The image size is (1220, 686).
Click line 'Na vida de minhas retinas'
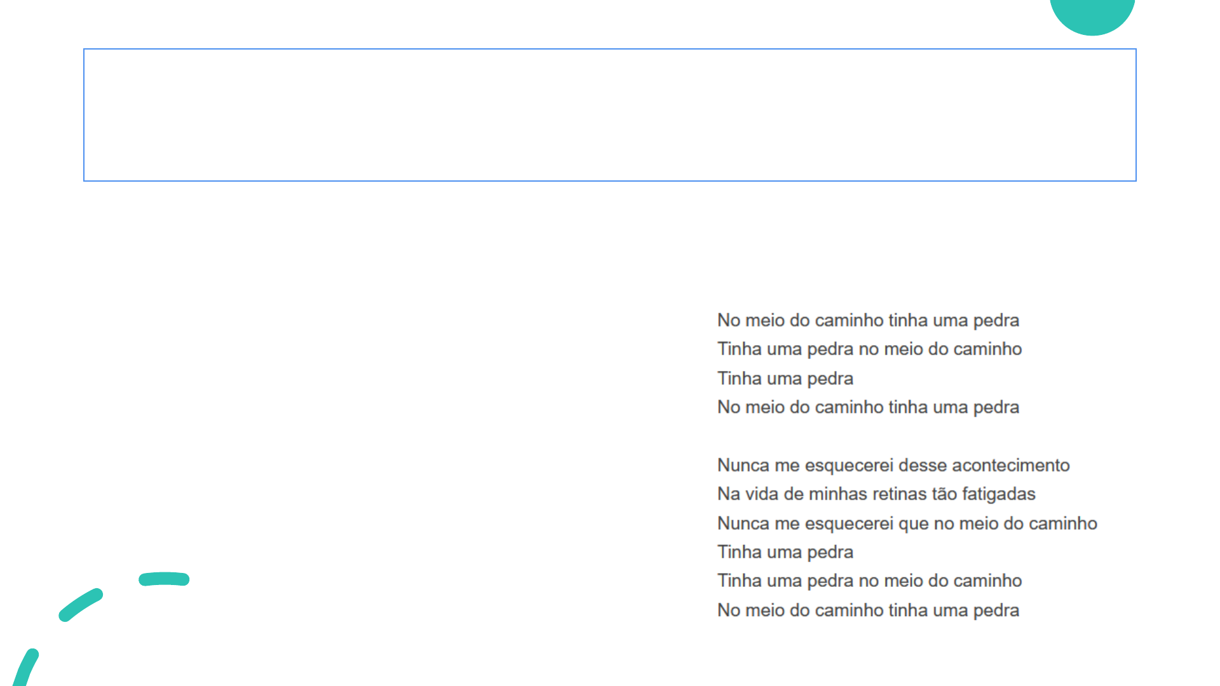[876, 494]
